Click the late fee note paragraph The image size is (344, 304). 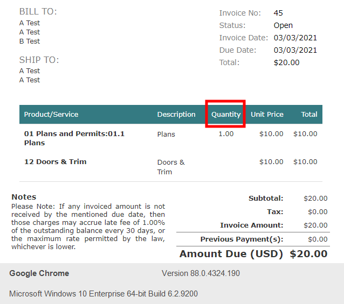click(x=88, y=227)
